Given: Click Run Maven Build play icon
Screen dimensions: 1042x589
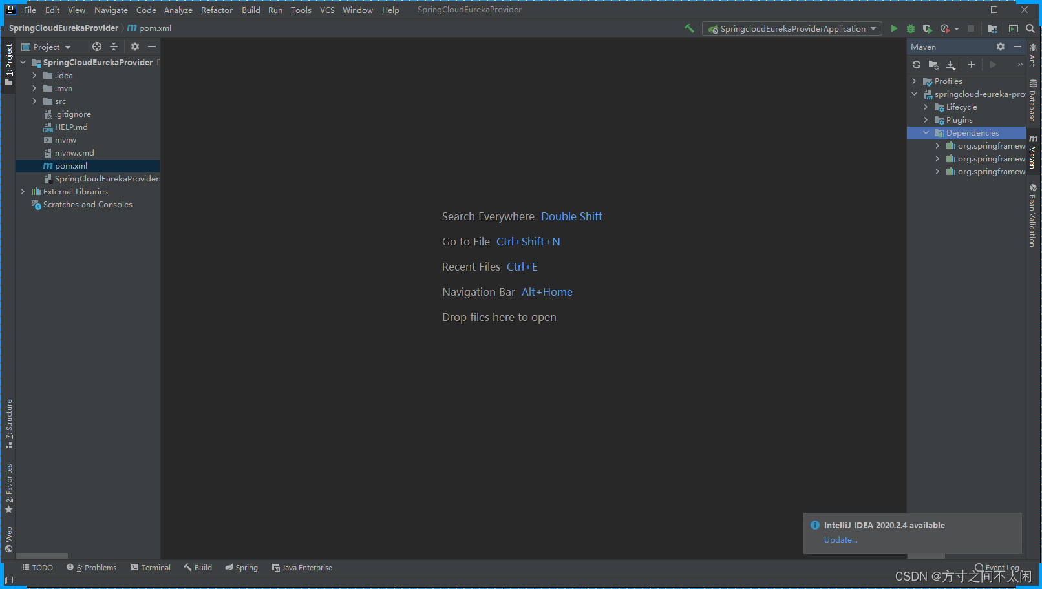Looking at the screenshot, I should click(993, 65).
